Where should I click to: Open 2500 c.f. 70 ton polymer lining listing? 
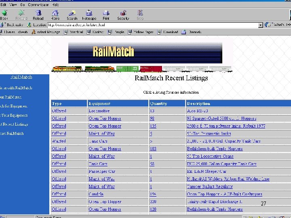click(x=226, y=126)
